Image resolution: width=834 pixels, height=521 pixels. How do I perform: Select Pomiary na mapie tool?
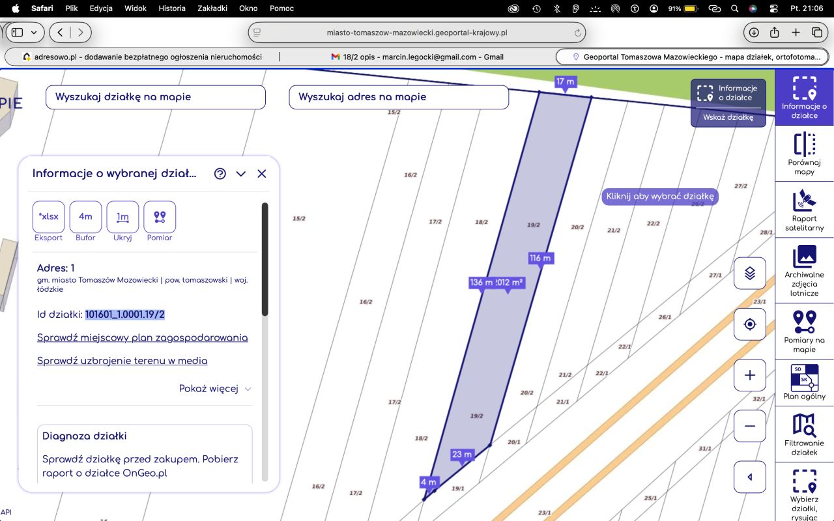[804, 331]
